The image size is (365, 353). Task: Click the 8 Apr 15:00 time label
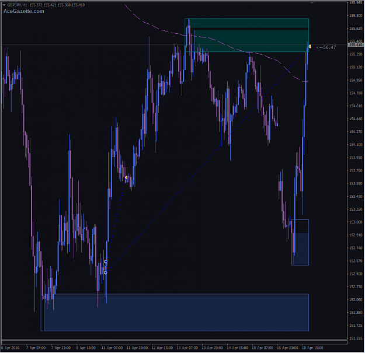86,348
